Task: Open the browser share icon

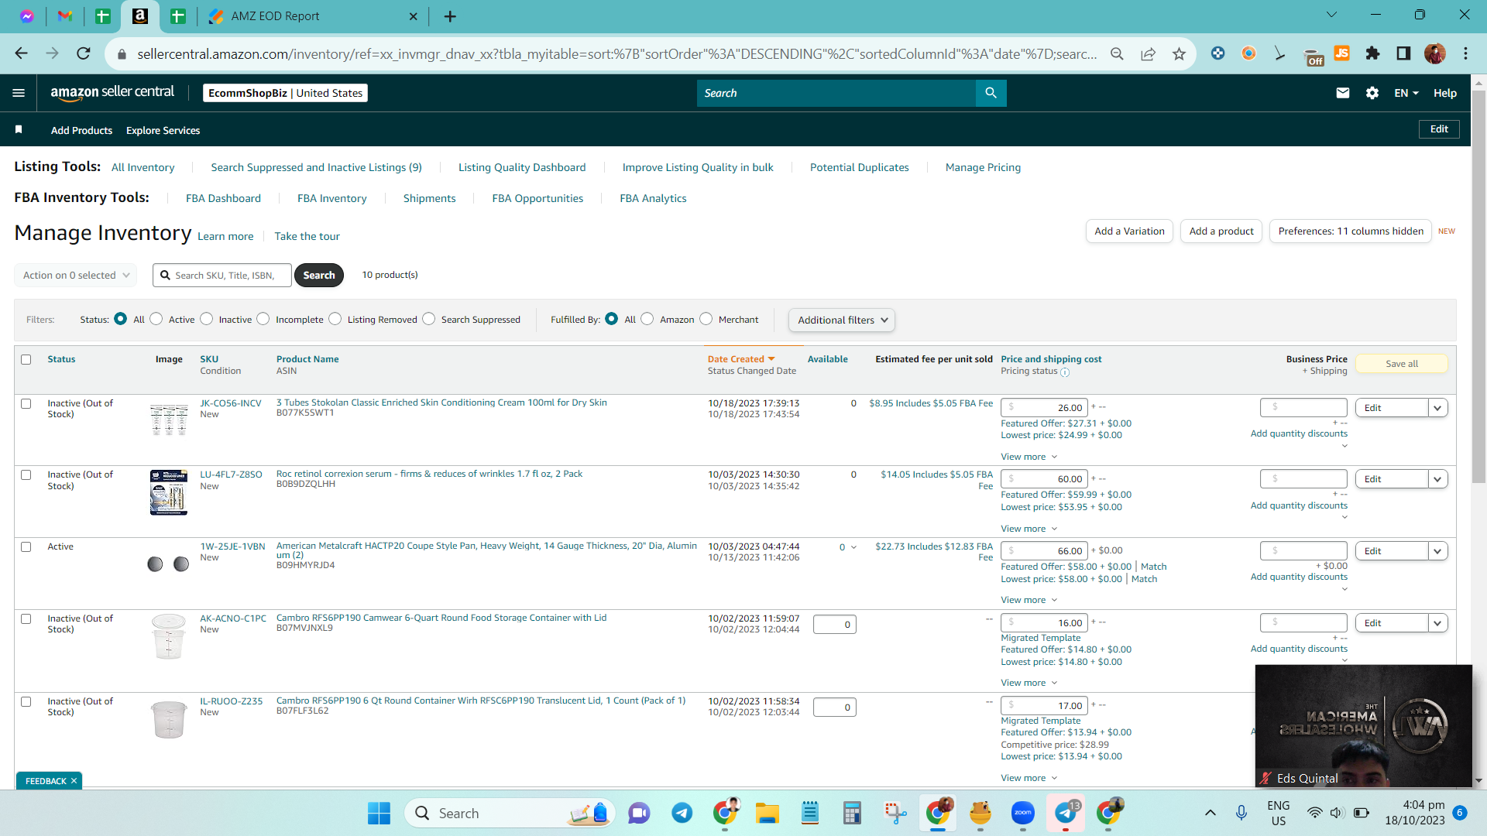Action: 1148,53
